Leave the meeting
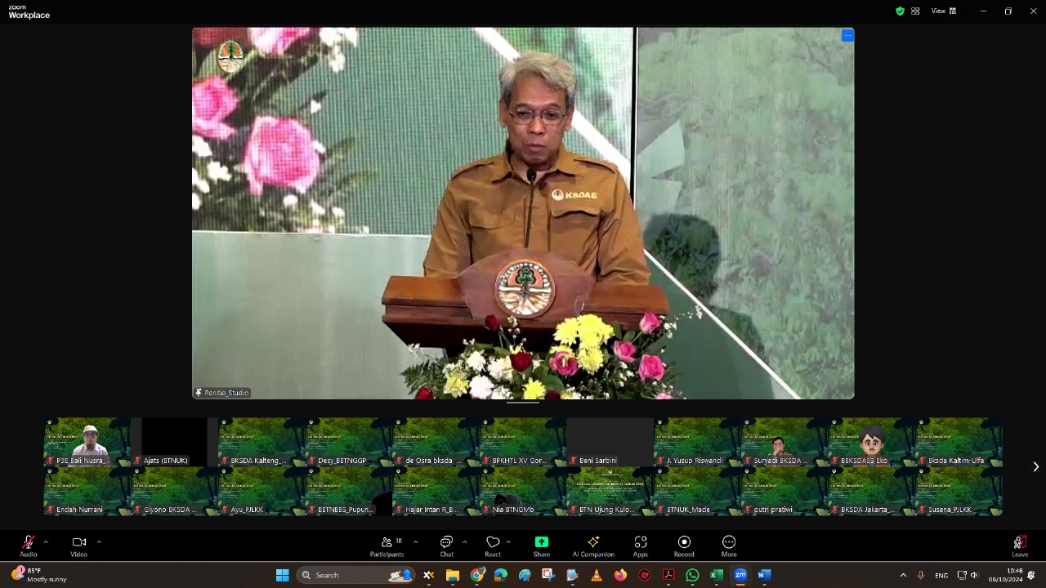This screenshot has height=588, width=1046. pos(1019,546)
